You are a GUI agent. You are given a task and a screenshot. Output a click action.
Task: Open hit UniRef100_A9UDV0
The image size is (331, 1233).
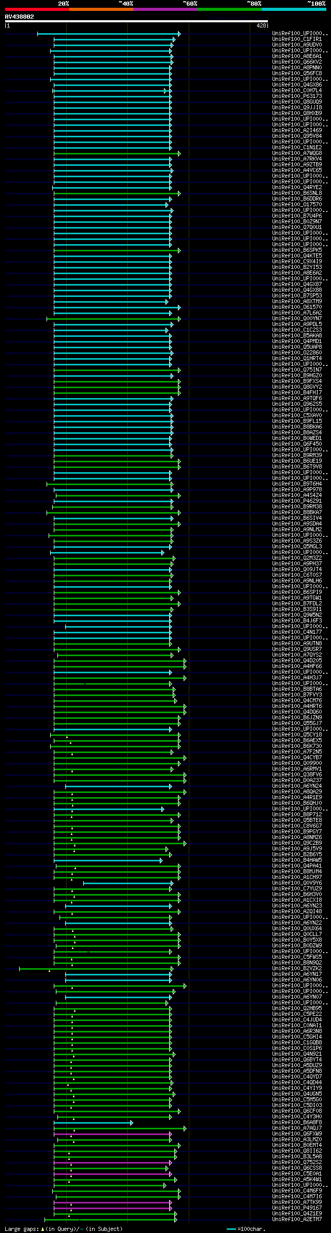point(297,45)
